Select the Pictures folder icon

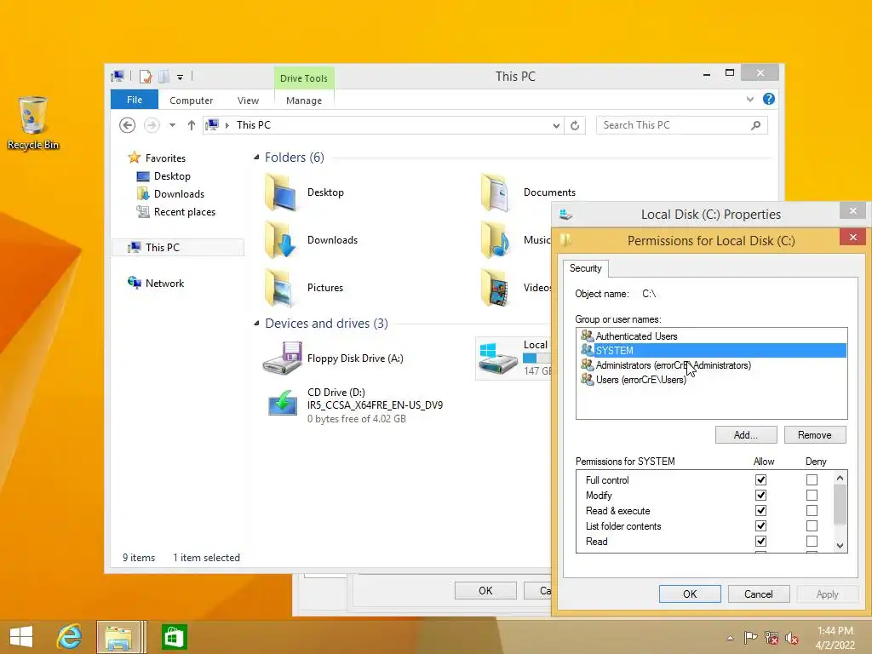pyautogui.click(x=281, y=288)
